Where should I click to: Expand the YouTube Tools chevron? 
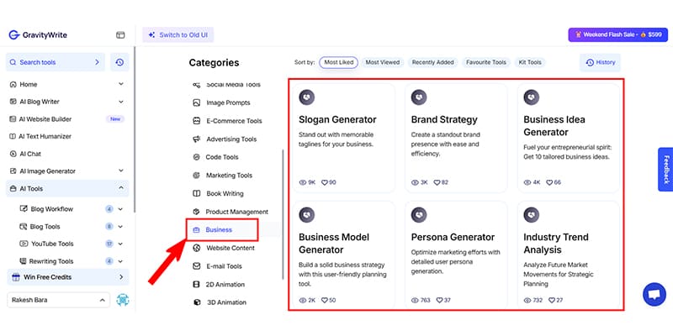(120, 244)
